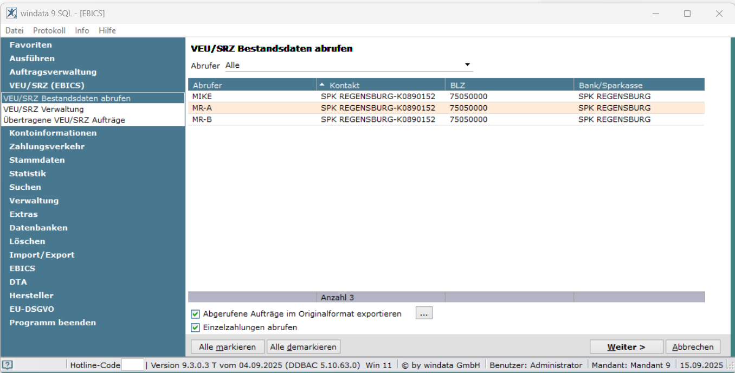Expand the Ausführen sidebar section
This screenshot has width=735, height=373.
[32, 59]
